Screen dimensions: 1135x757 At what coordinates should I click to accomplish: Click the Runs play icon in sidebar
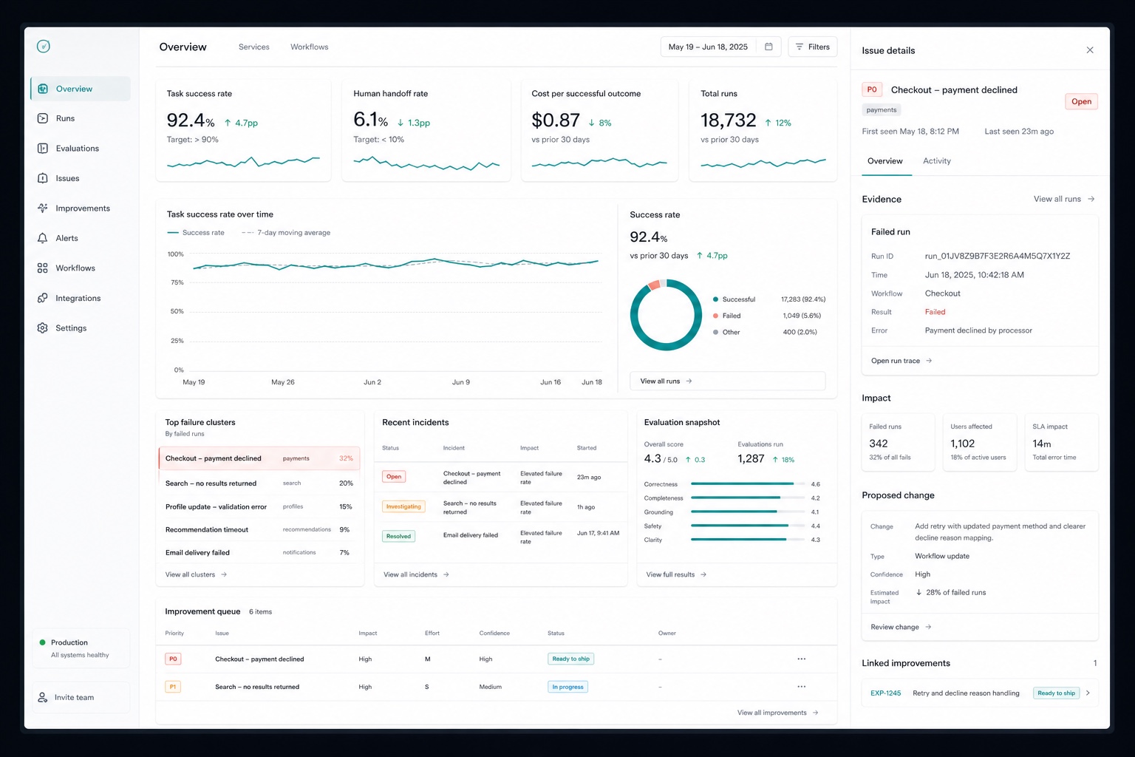(43, 118)
